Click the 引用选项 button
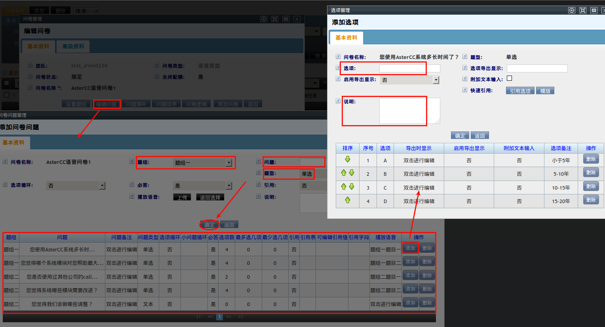The height and width of the screenshot is (327, 605). coord(520,91)
